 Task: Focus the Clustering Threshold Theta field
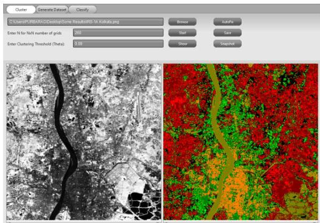(x=118, y=44)
